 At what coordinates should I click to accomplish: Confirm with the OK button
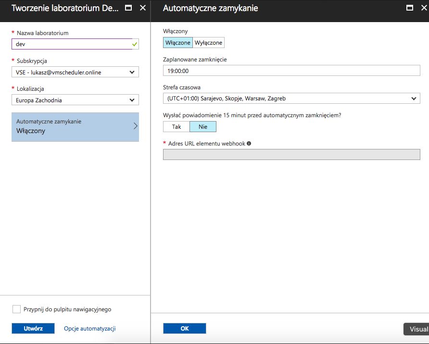(185, 329)
